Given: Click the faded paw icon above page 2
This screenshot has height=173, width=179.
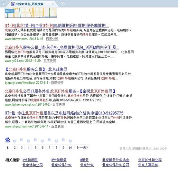Looking at the screenshot, I should 14,141.
